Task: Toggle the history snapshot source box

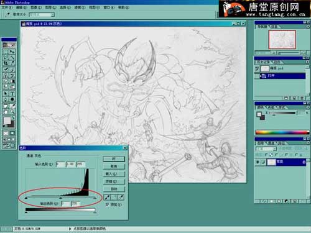Action: [x=257, y=68]
